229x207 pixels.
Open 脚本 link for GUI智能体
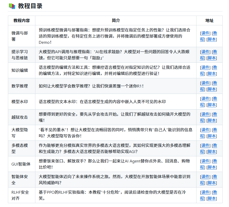(x=212, y=167)
